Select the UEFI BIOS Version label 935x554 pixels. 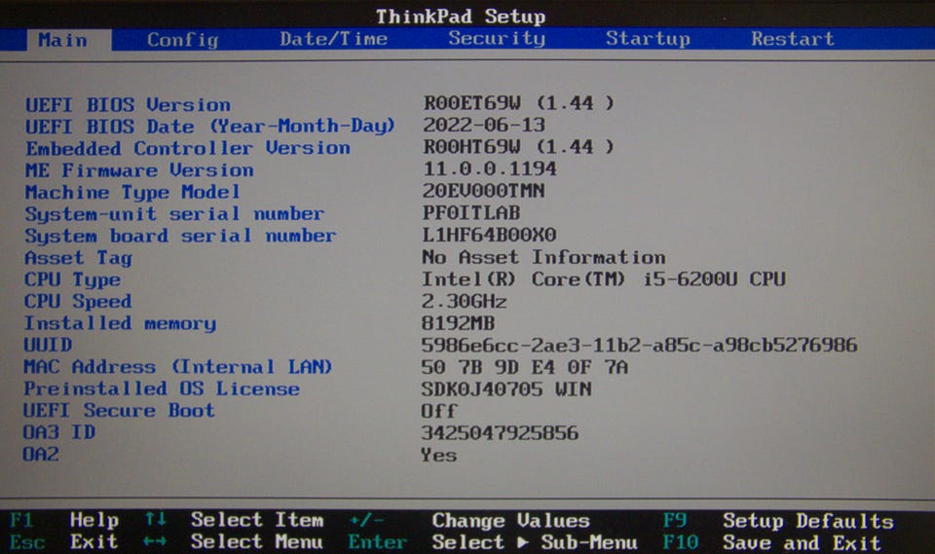[x=128, y=105]
